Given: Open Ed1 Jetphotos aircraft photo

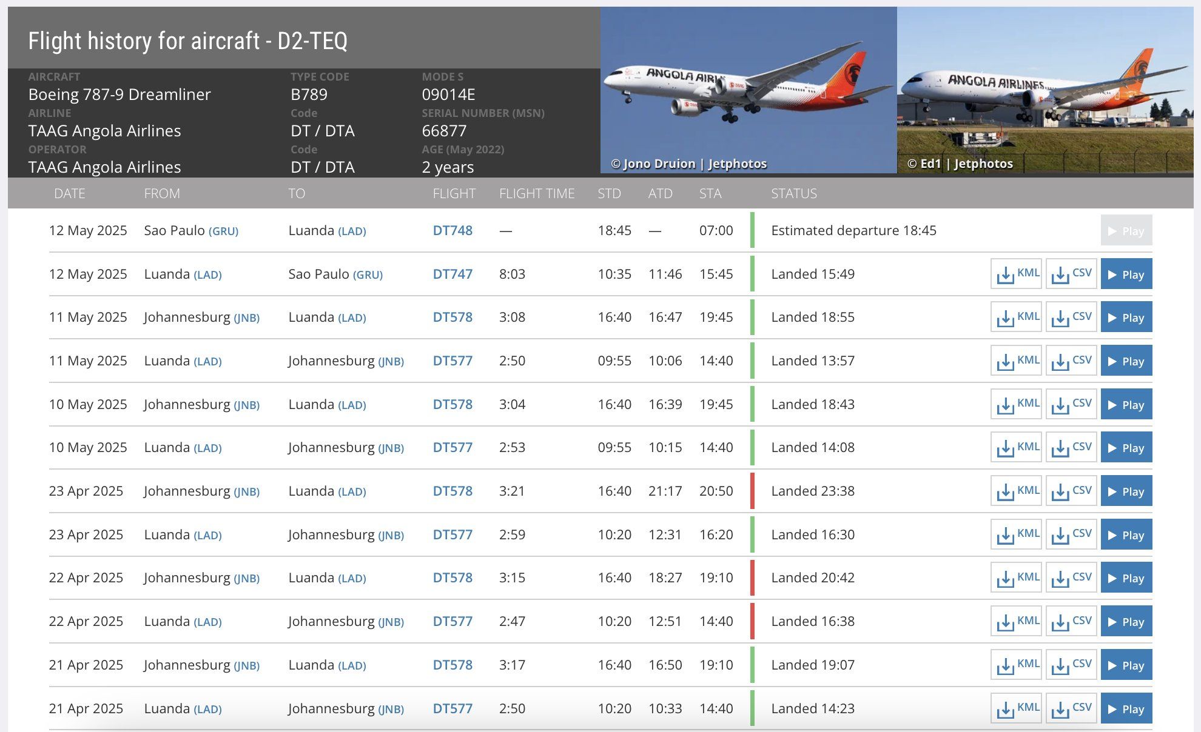Looking at the screenshot, I should tap(1045, 90).
